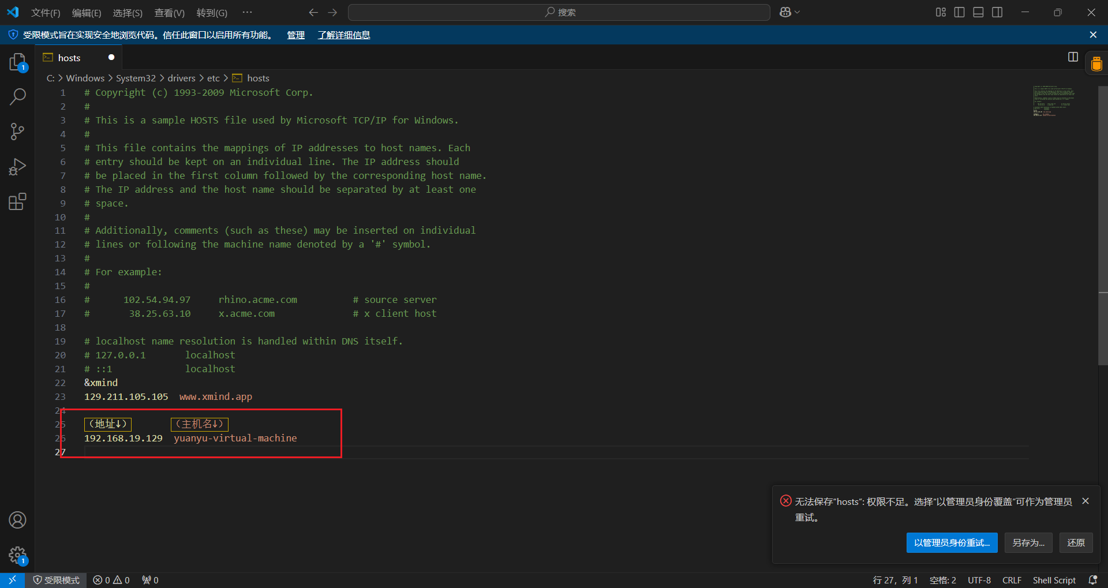Viewport: 1108px width, 588px height.
Task: Toggle the secondary side bar layout
Action: (997, 12)
